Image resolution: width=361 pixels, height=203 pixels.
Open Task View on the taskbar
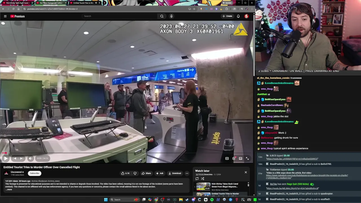tap(144, 200)
